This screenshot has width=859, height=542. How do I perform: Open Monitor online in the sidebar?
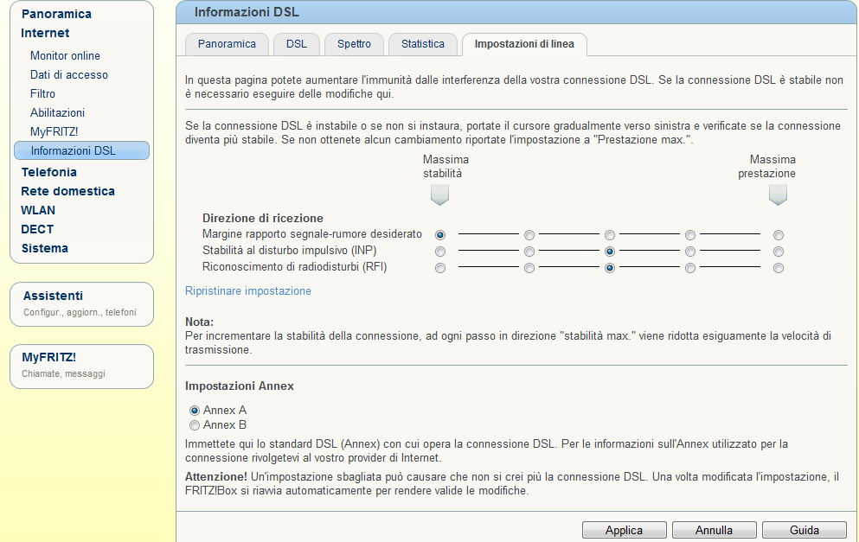tap(65, 56)
